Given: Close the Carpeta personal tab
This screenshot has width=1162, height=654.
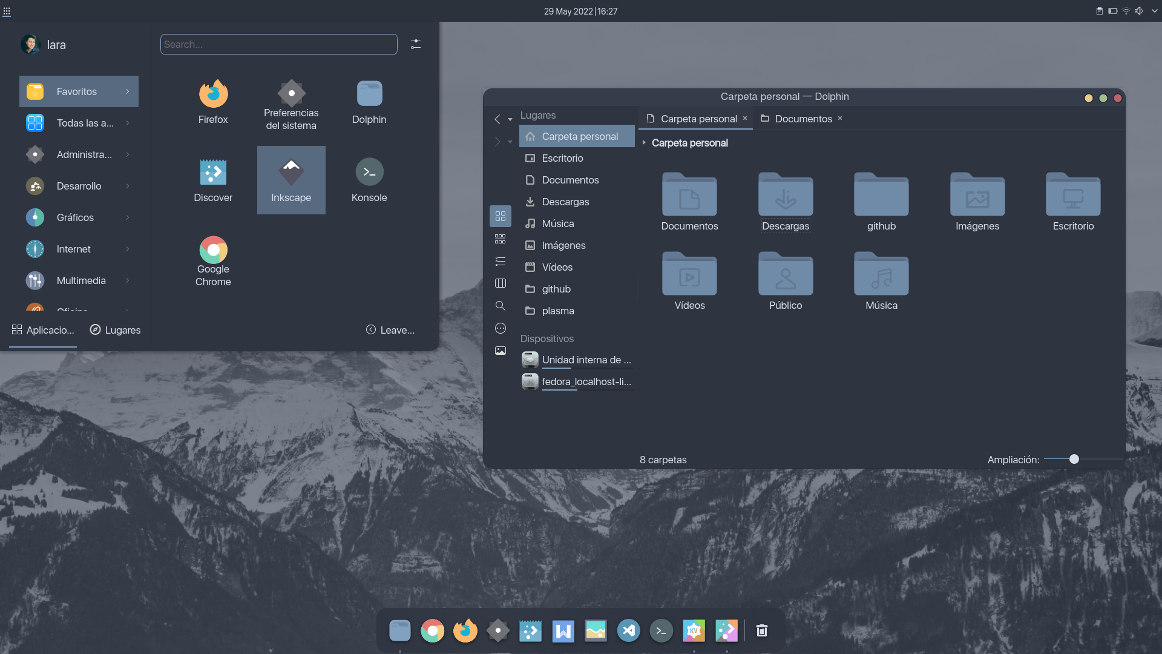Looking at the screenshot, I should coord(745,118).
